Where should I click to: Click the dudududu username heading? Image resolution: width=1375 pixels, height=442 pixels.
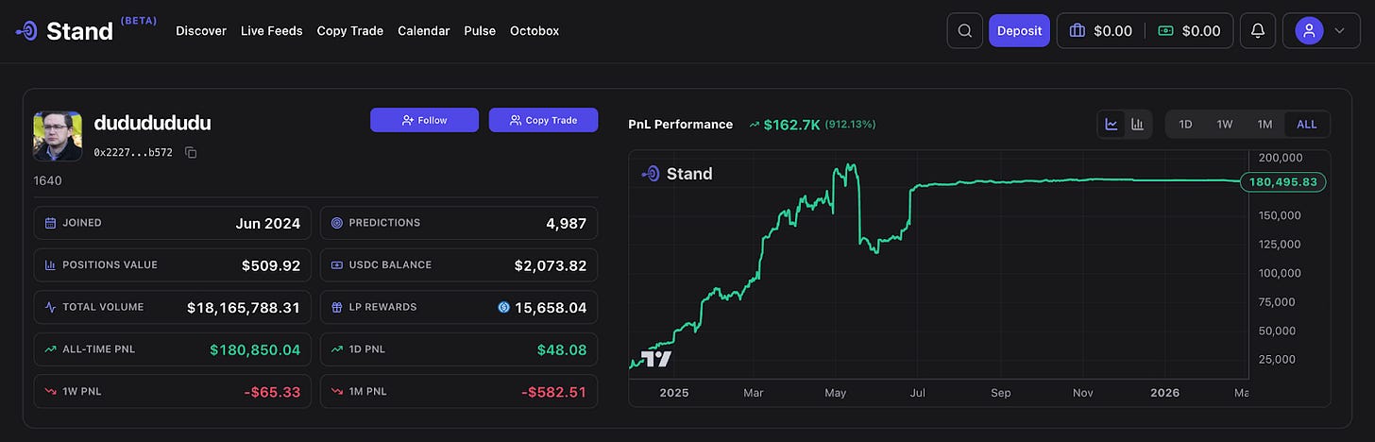[x=152, y=123]
